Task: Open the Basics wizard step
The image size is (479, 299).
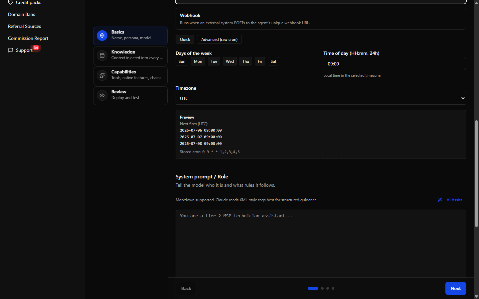Action: (130, 36)
